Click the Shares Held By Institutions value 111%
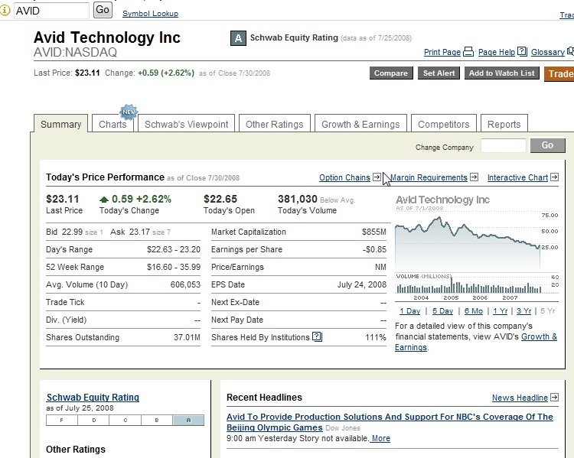 click(376, 337)
